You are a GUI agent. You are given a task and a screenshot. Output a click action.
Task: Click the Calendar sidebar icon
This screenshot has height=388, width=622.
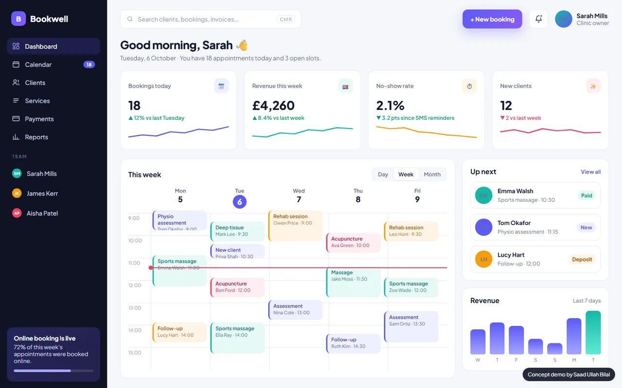(x=16, y=65)
